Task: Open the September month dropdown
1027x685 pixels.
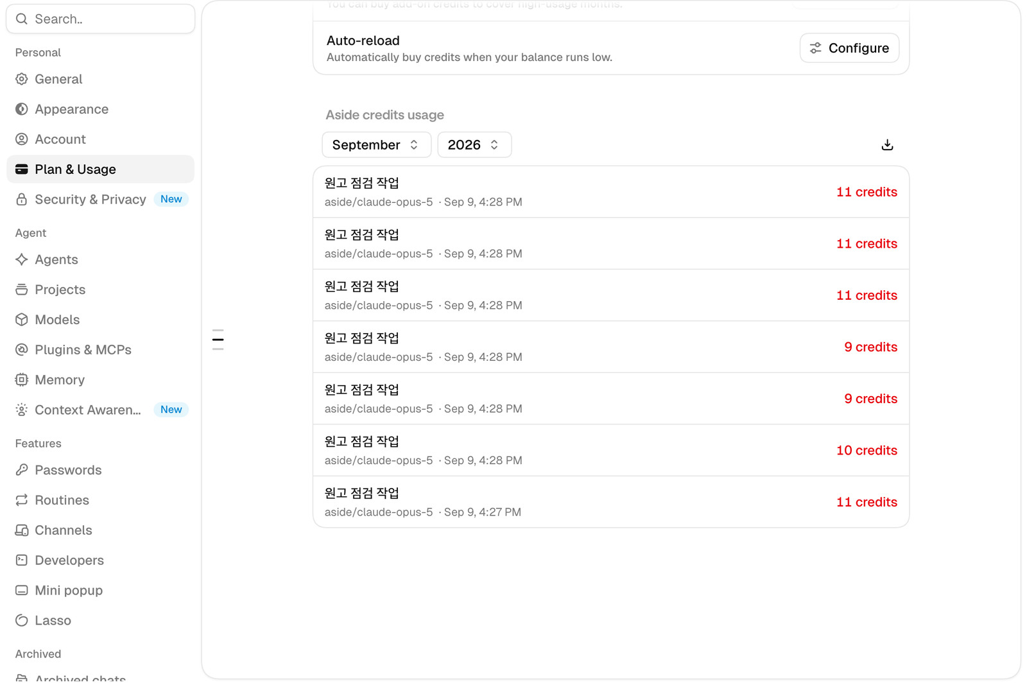Action: [376, 145]
